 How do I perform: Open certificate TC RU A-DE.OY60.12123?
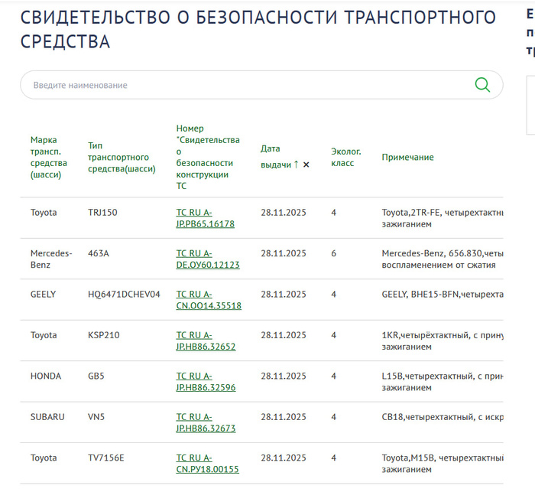(x=208, y=259)
